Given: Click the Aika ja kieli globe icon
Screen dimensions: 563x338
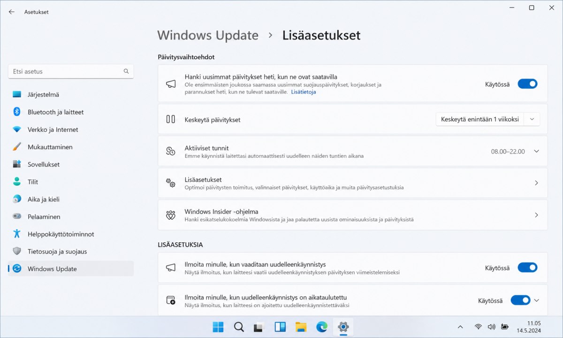Looking at the screenshot, I should [x=17, y=199].
